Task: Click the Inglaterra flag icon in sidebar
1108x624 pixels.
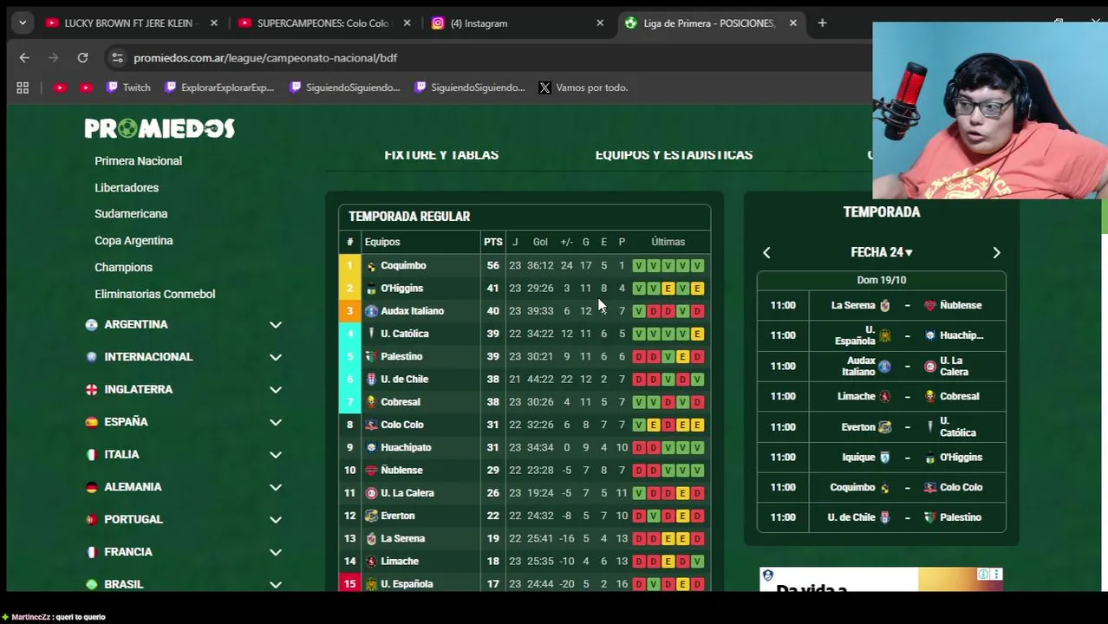Action: point(91,389)
